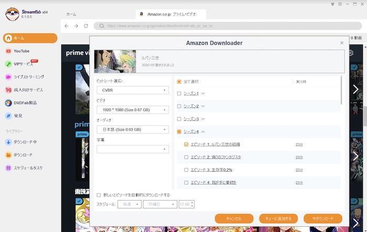The height and width of the screenshot is (232, 367).
Task: Click the episode list scrollbar
Action: click(341, 90)
